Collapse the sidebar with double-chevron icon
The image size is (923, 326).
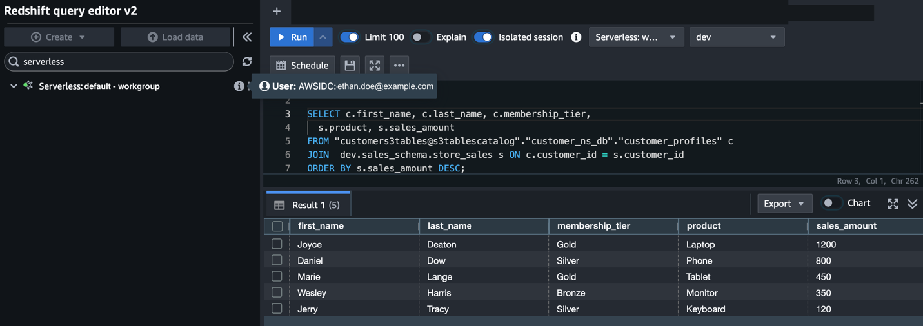click(247, 37)
